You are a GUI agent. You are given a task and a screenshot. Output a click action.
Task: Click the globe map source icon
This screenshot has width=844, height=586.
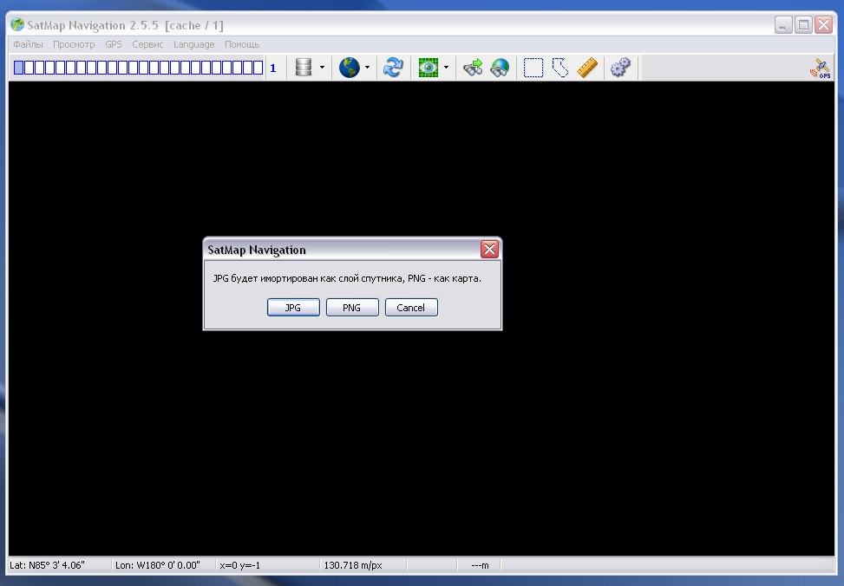coord(350,68)
